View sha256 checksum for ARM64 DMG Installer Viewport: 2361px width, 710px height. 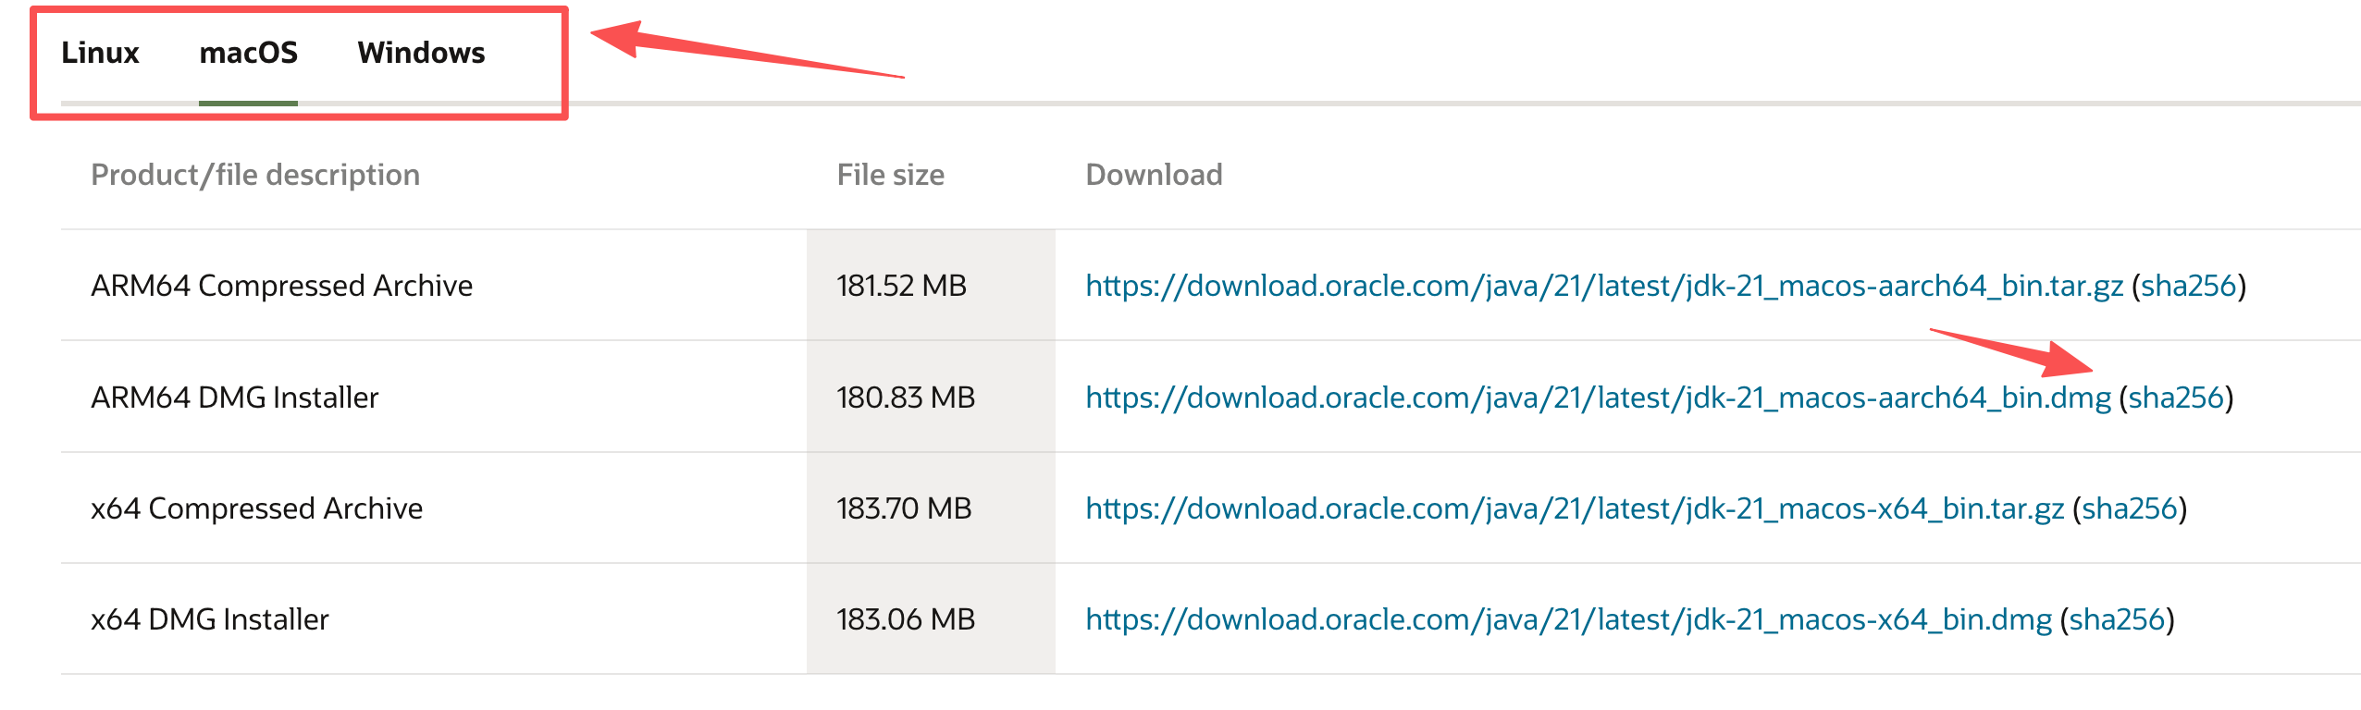2176,398
